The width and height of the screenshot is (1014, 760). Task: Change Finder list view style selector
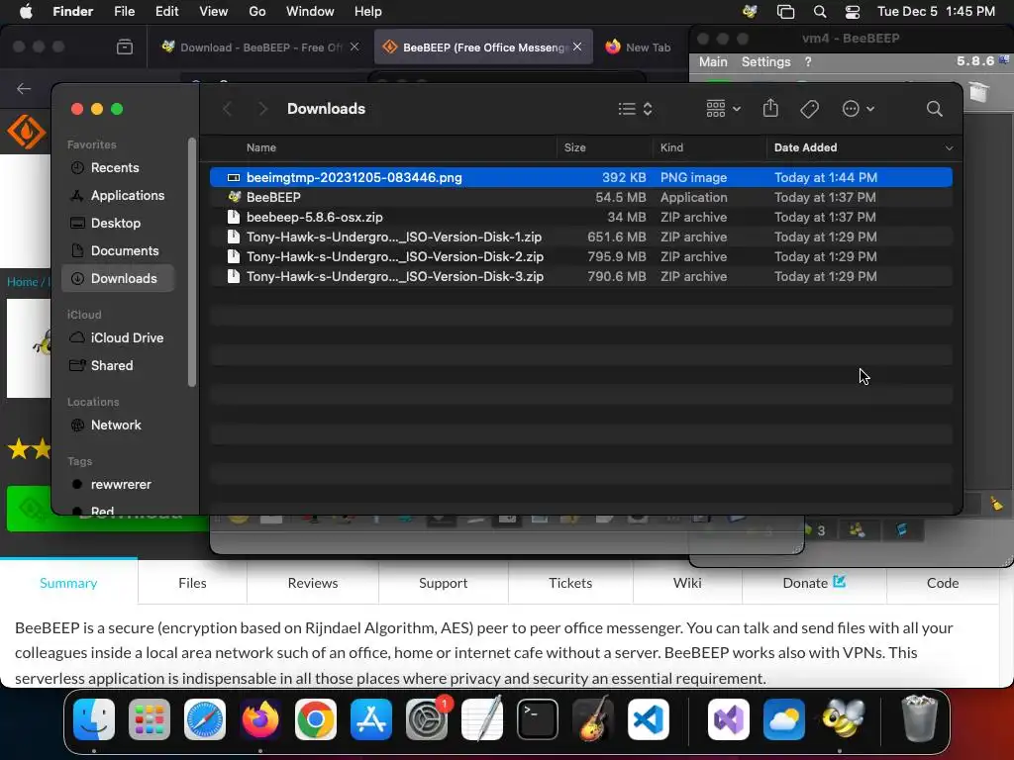(635, 109)
